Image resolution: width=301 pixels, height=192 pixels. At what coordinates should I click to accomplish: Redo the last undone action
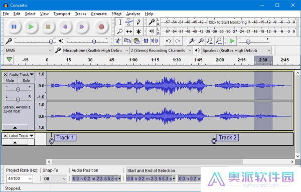click(178, 41)
